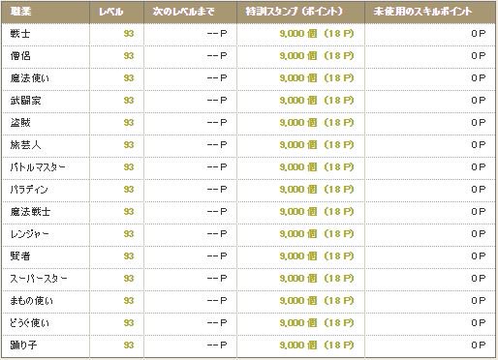This screenshot has width=498, height=360.
Task: Click the 踊り子 stamp count 9,000 個
Action: tap(298, 345)
